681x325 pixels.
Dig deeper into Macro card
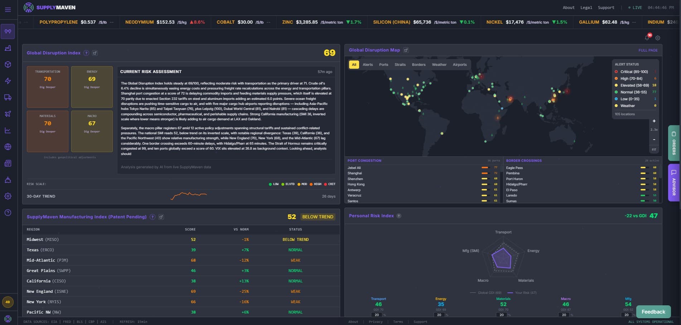click(x=92, y=132)
